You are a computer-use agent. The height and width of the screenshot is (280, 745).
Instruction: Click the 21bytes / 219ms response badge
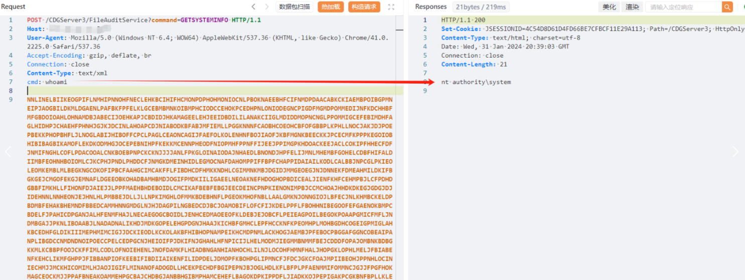(x=480, y=7)
